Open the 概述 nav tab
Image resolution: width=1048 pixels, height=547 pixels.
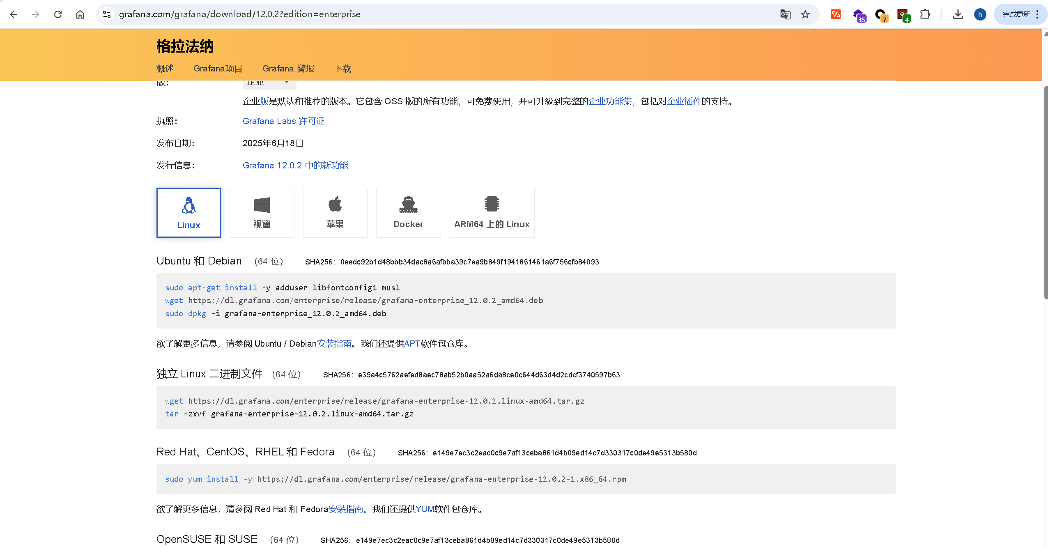pyautogui.click(x=165, y=69)
